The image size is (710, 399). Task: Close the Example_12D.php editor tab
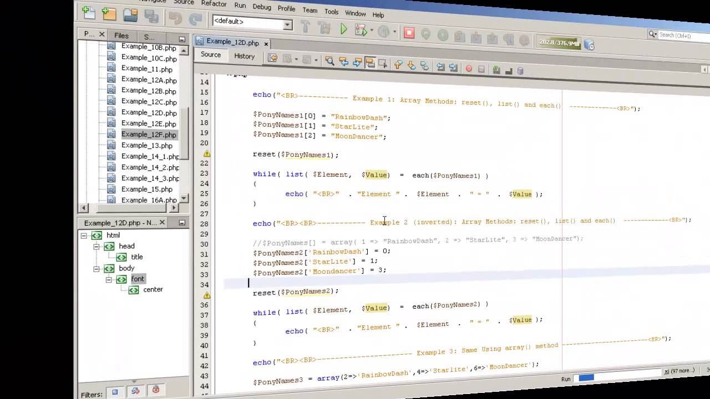pos(266,43)
